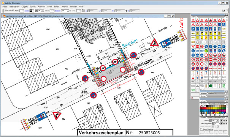Open the stroke weight dropdown in control bar
The image size is (230, 137).
pyautogui.click(x=43, y=11)
